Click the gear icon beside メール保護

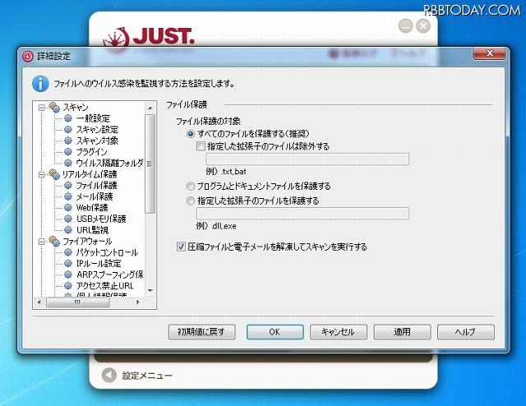(x=67, y=196)
